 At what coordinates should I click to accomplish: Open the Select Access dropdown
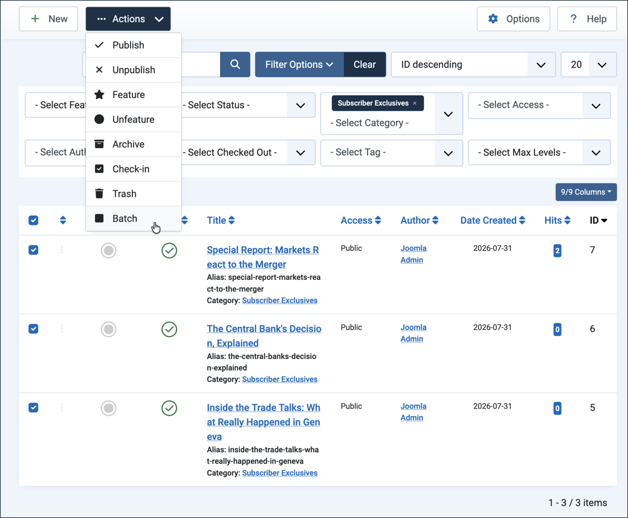click(x=539, y=105)
